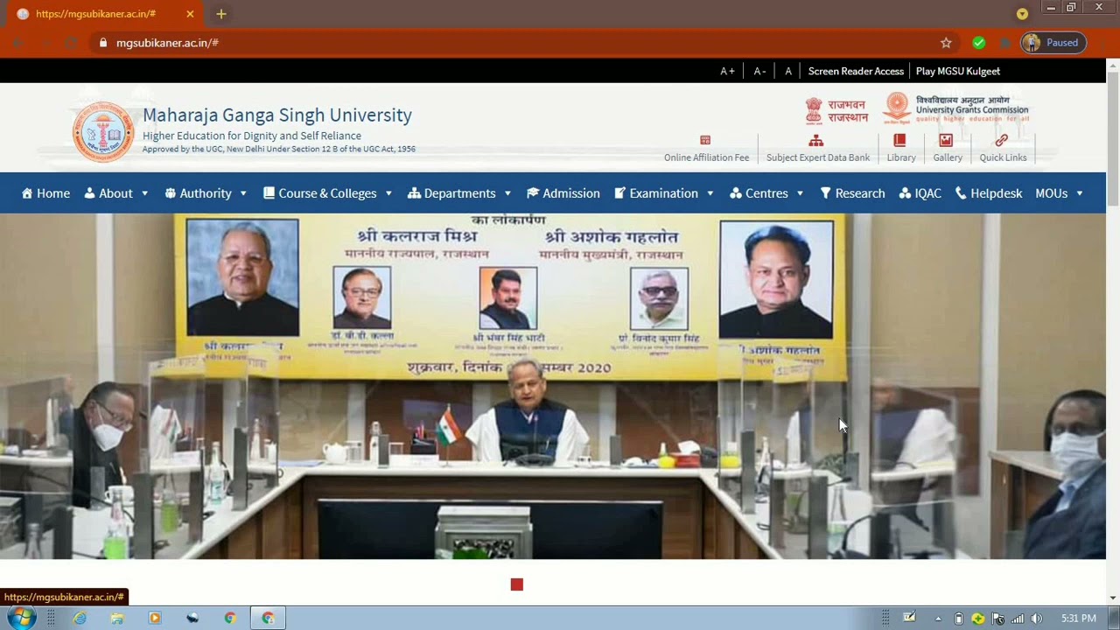Go to Home menu item
Screen dimensions: 1120x630
coord(45,193)
